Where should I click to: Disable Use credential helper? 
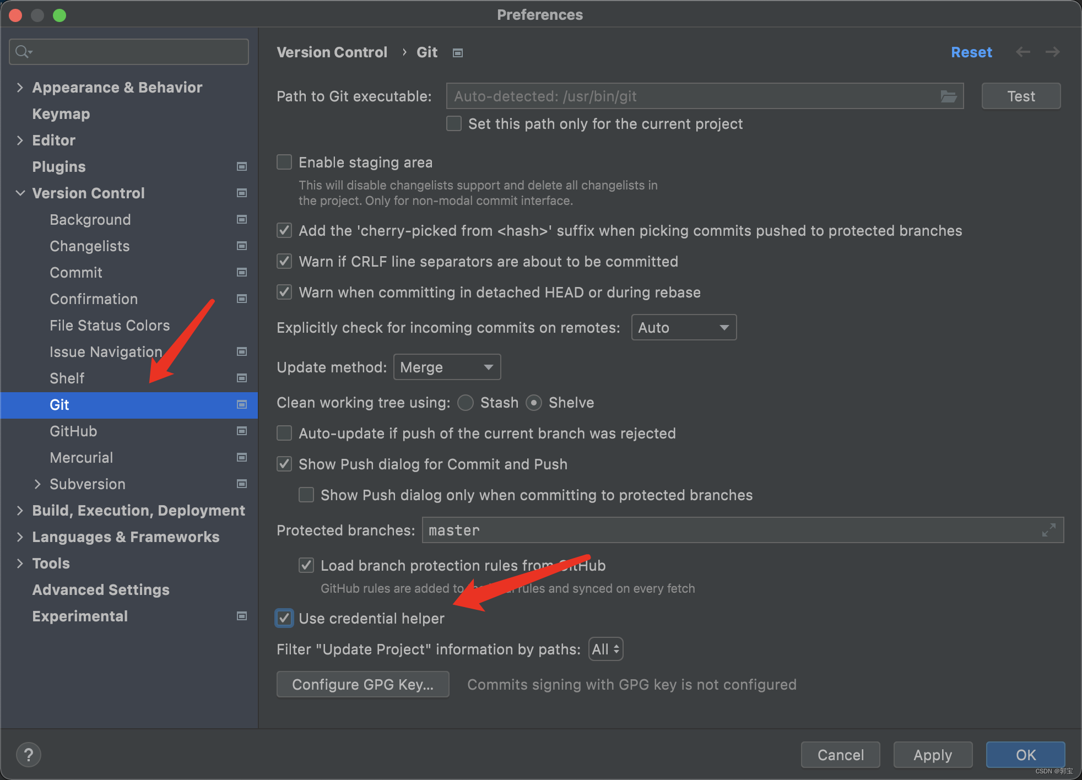pyautogui.click(x=284, y=618)
